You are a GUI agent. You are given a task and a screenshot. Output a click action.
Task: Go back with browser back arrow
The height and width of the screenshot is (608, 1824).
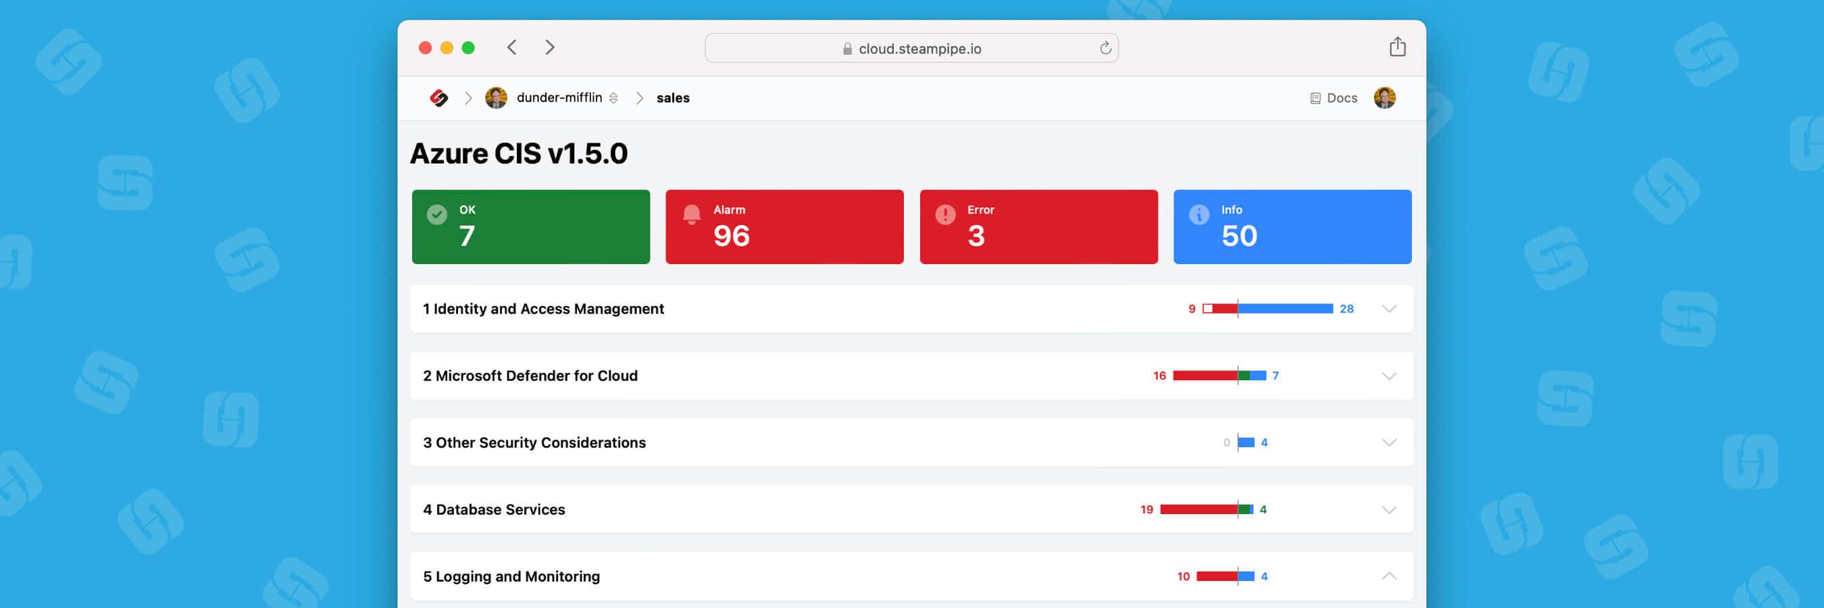[x=512, y=47]
